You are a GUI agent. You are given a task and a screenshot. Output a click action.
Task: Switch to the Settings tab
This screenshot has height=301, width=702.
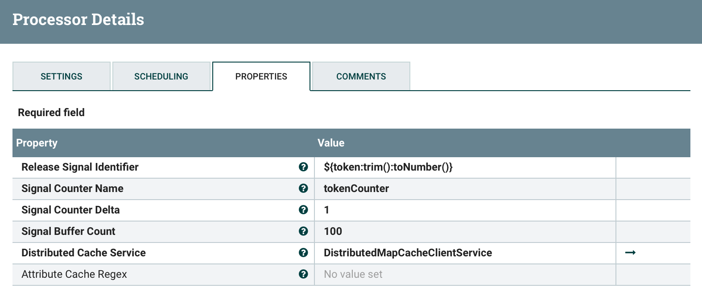[x=62, y=76]
